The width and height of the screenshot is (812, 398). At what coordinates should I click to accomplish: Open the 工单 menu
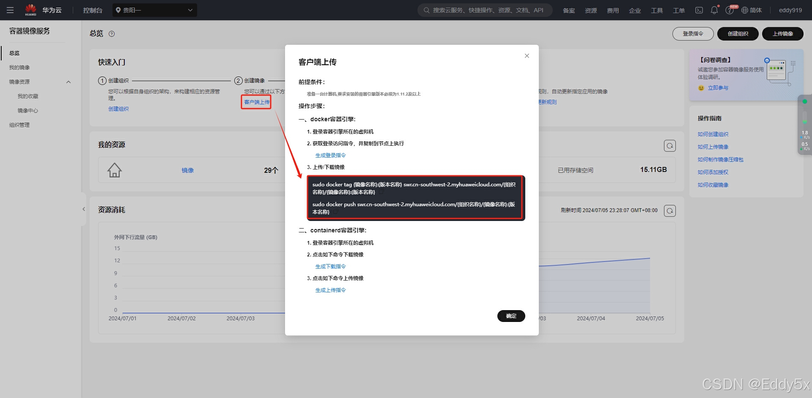(x=679, y=11)
